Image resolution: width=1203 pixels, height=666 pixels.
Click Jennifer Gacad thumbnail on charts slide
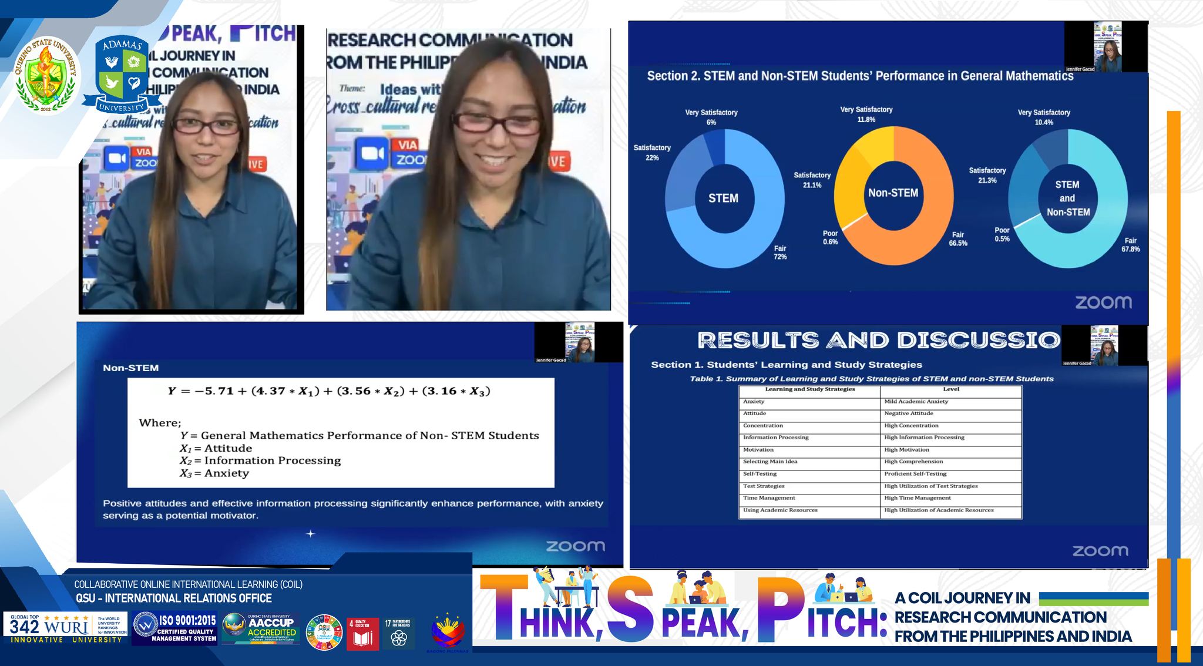point(1107,47)
